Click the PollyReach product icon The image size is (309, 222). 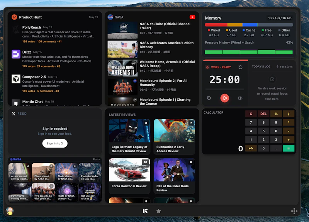tap(16, 29)
